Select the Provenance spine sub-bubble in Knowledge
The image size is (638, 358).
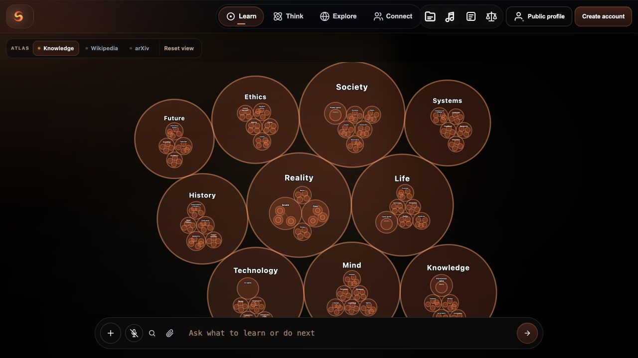442,285
